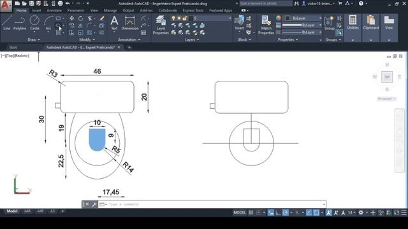Screen dimensions: 408x229
Task: Toggle Ortho mode
Action: pos(278,212)
